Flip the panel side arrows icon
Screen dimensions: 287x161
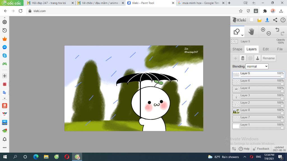click(x=234, y=149)
